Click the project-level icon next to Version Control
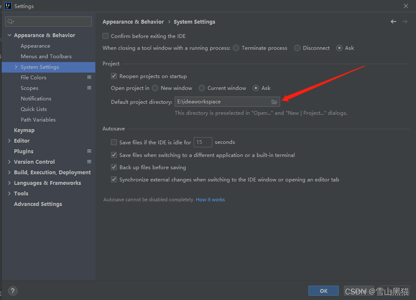 (89, 162)
